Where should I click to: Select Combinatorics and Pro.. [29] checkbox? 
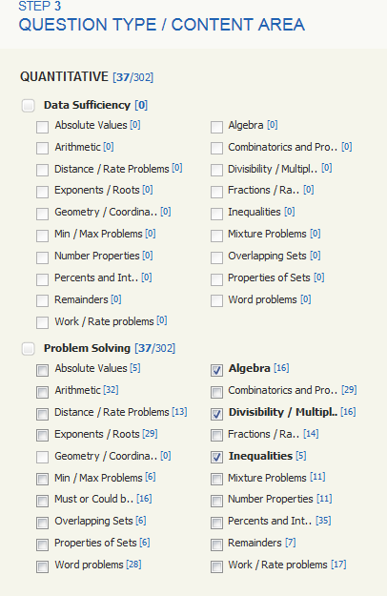coord(216,392)
